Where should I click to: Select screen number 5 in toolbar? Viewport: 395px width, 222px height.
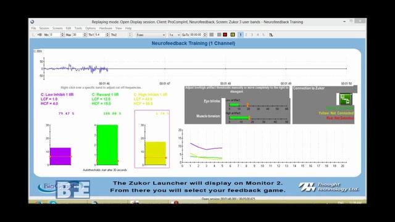point(264,35)
